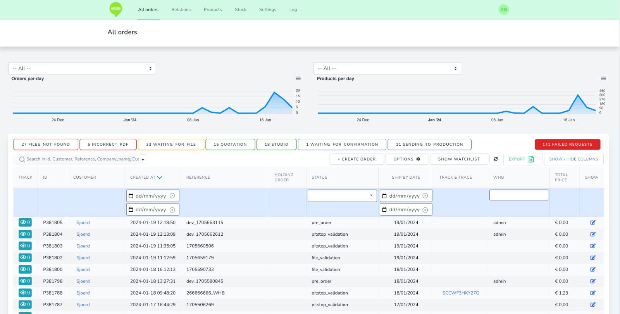Image resolution: width=620 pixels, height=314 pixels.
Task: Toggle watch eye for order P381802
Action: click(x=25, y=257)
